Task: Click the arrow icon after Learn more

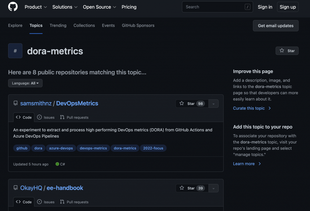Action: pos(259,164)
